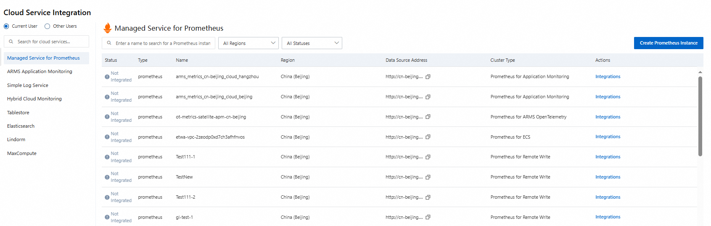Viewport: 711px width, 226px height.
Task: Copy data source address for arms_metrics_cn-beijing_cloud_beijing
Action: pos(428,97)
